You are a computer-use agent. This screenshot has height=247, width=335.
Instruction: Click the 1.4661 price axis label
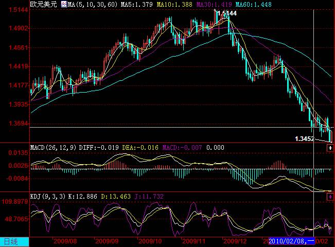click(18, 47)
